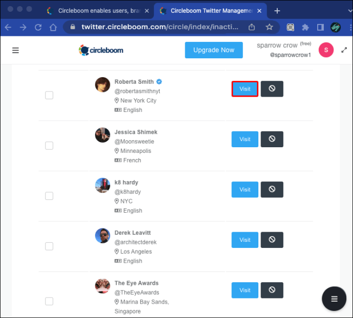Click the @sparrowcrow1 account handle

tap(291, 55)
